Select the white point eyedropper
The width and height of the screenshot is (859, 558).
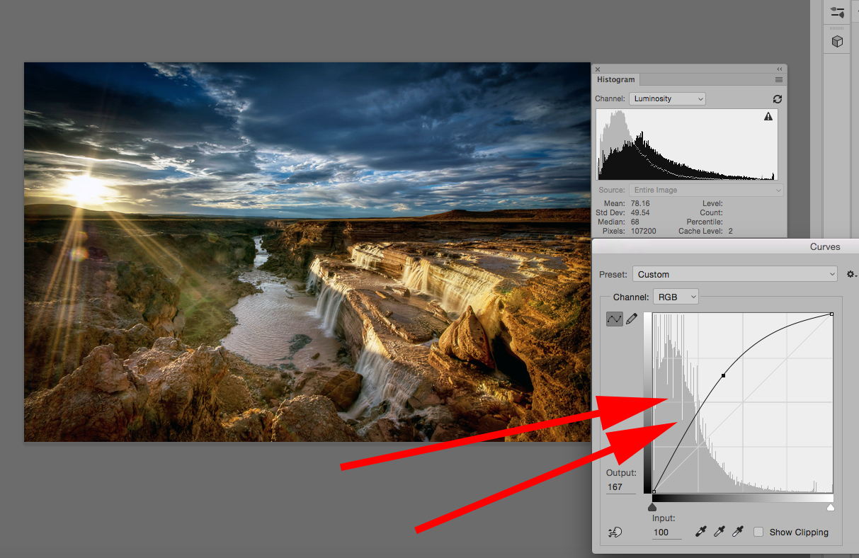738,531
